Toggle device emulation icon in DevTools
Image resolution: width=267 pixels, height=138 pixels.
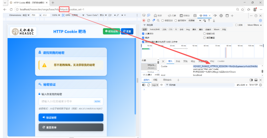(x=149, y=15)
